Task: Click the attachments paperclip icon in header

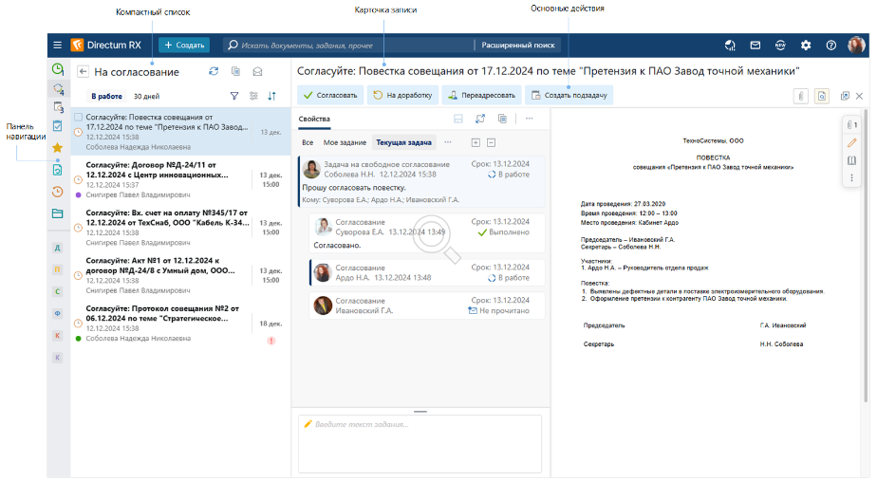Action: [x=800, y=96]
